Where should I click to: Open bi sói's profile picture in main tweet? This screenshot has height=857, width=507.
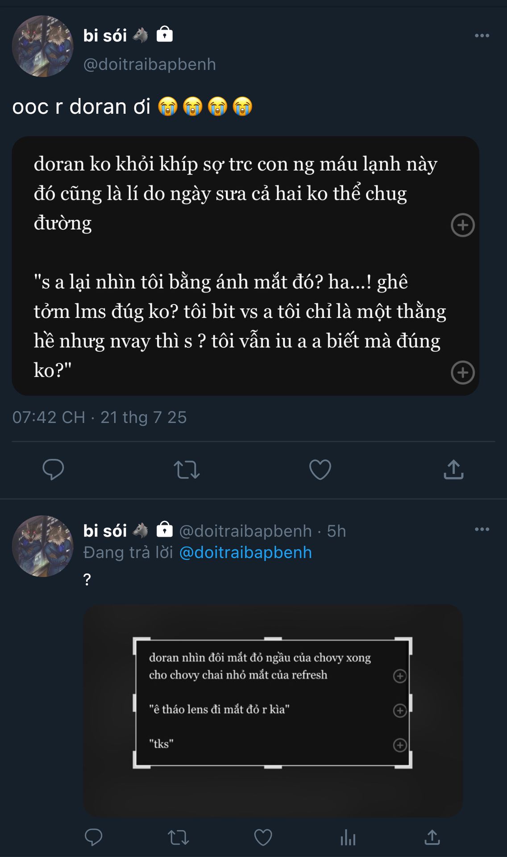(x=43, y=46)
